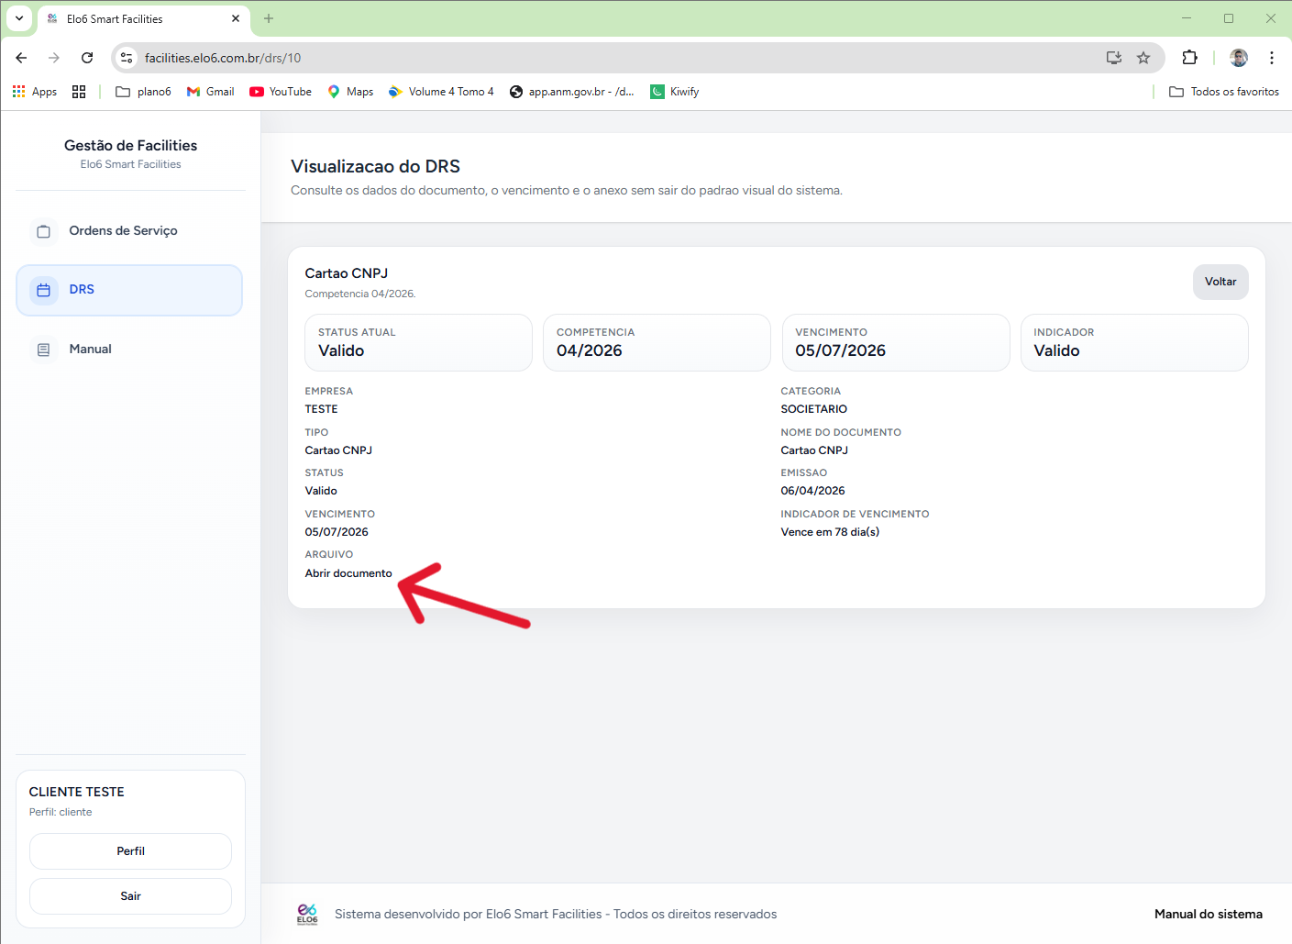Go back using the browser back arrow
The width and height of the screenshot is (1292, 944).
click(x=21, y=58)
